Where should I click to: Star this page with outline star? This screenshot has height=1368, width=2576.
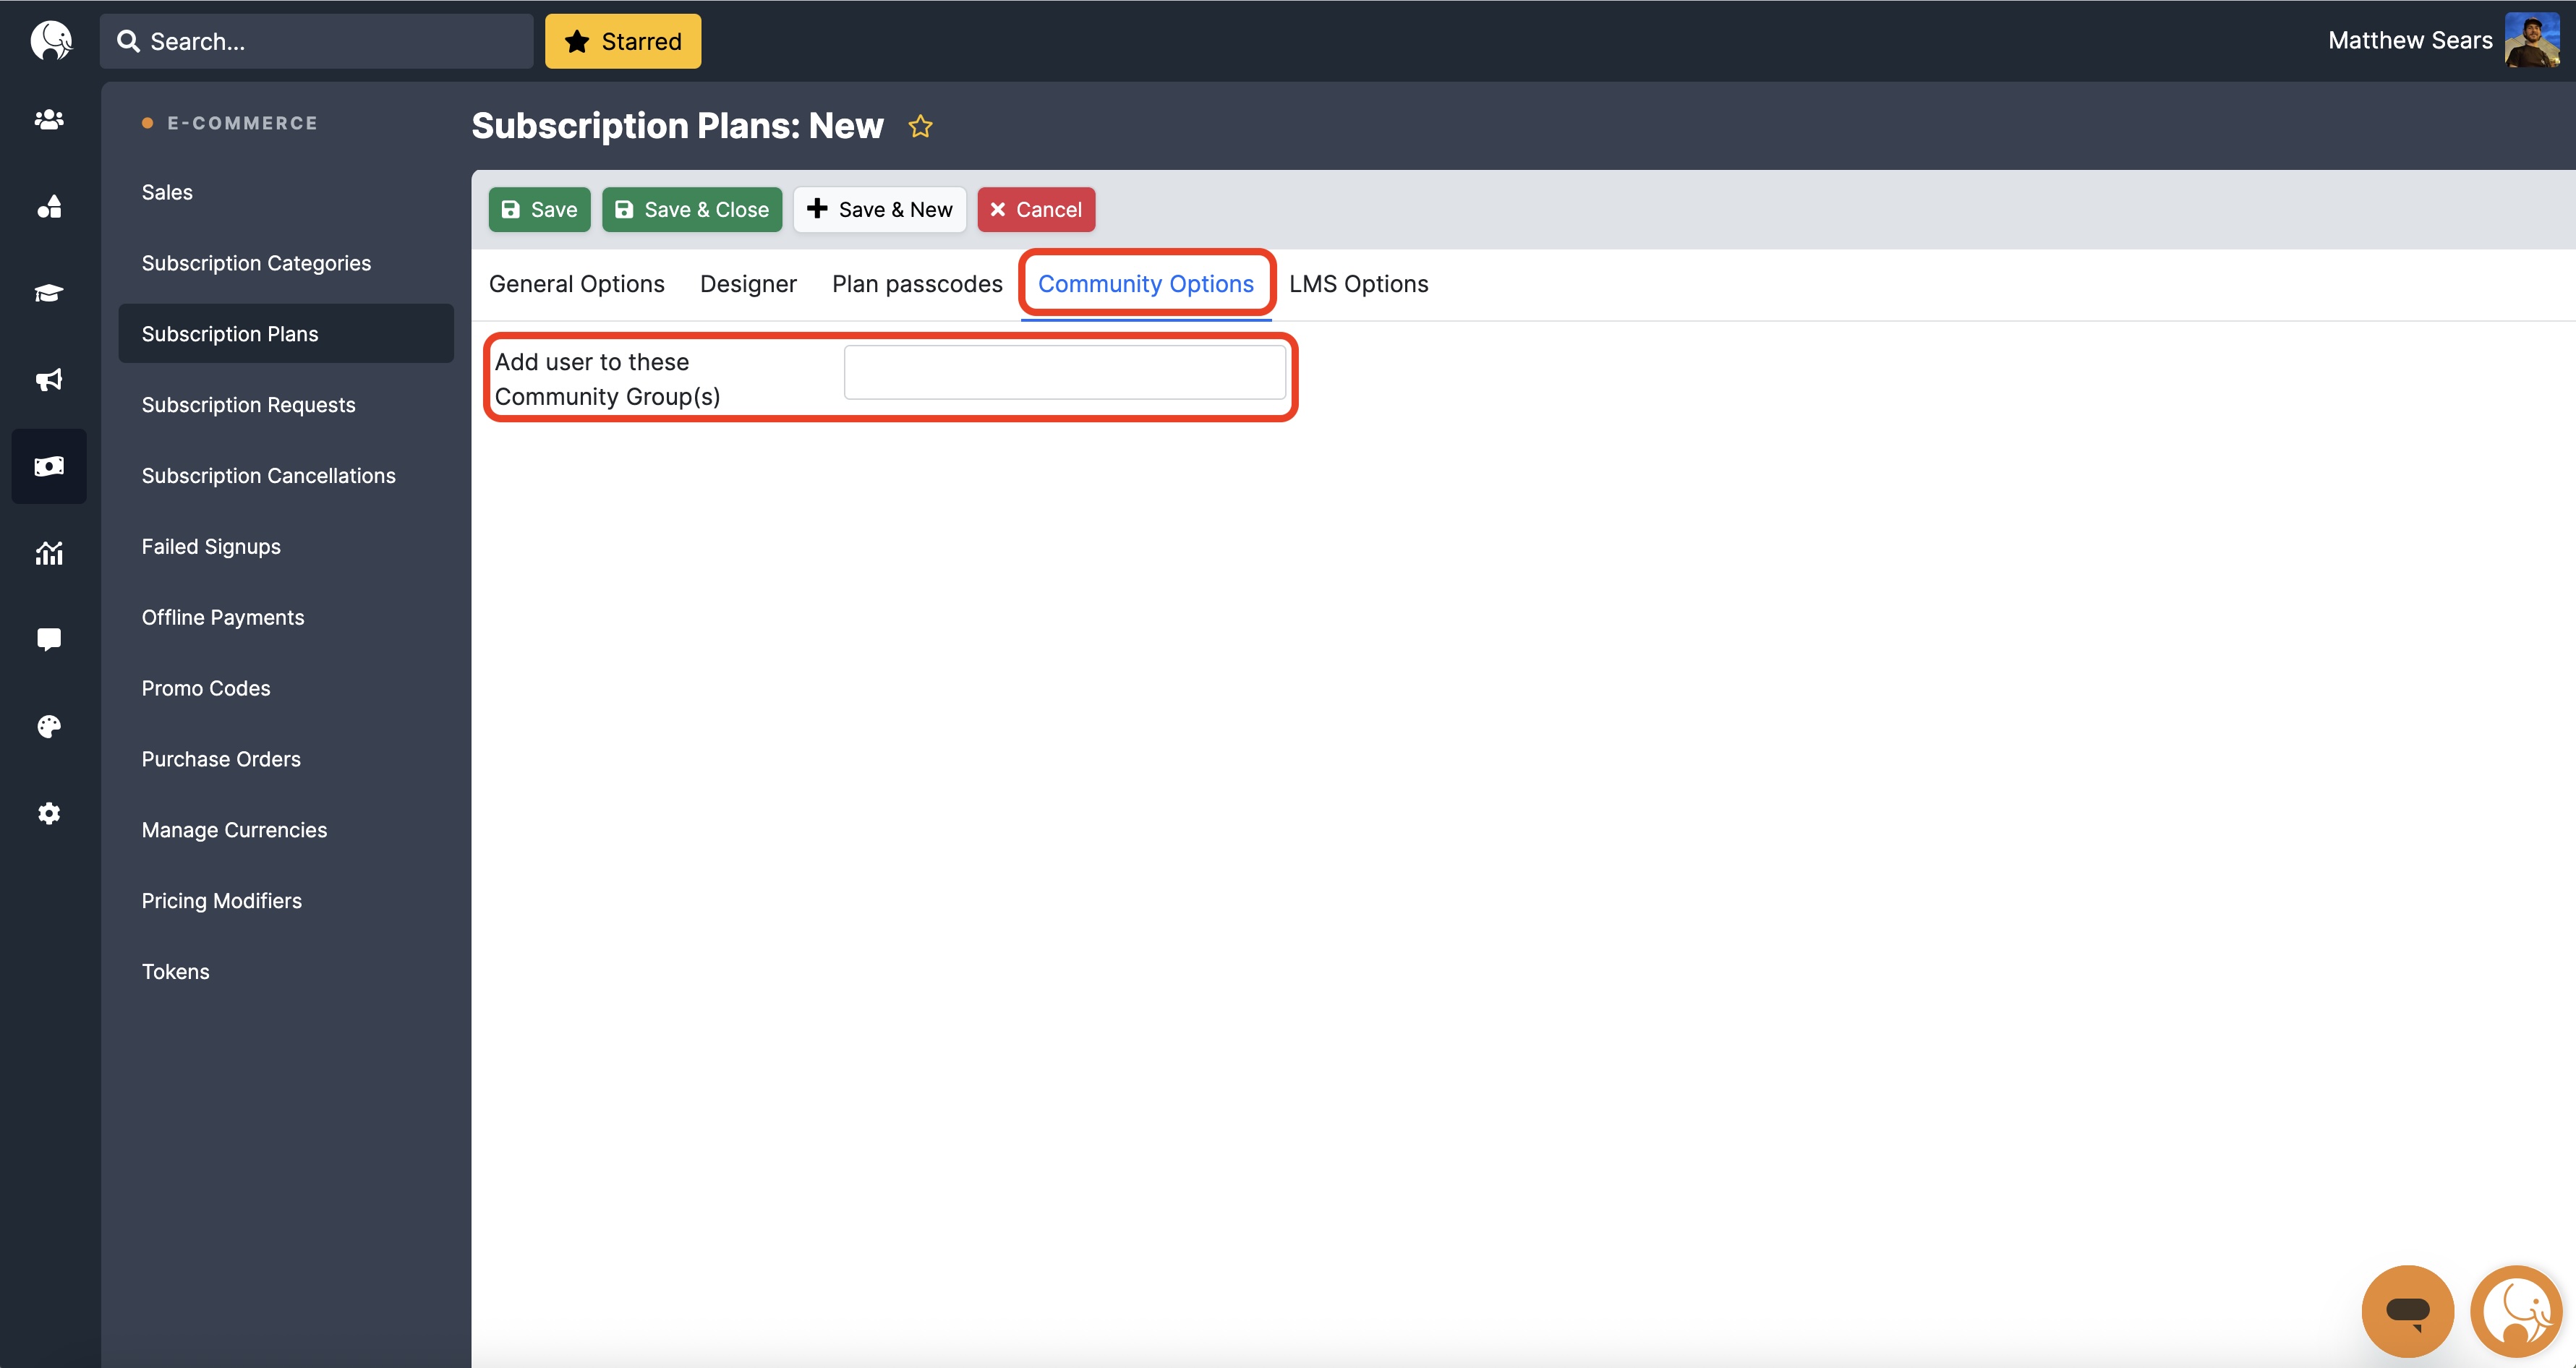coord(920,127)
